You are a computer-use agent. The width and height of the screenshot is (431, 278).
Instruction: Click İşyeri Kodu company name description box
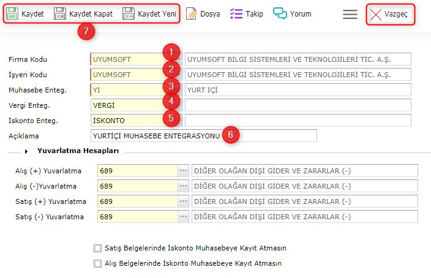point(298,75)
